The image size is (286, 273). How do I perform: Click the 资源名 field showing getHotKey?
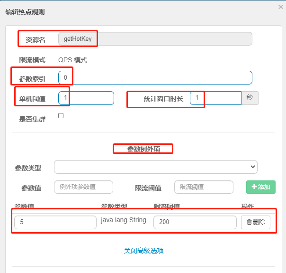[x=155, y=39]
